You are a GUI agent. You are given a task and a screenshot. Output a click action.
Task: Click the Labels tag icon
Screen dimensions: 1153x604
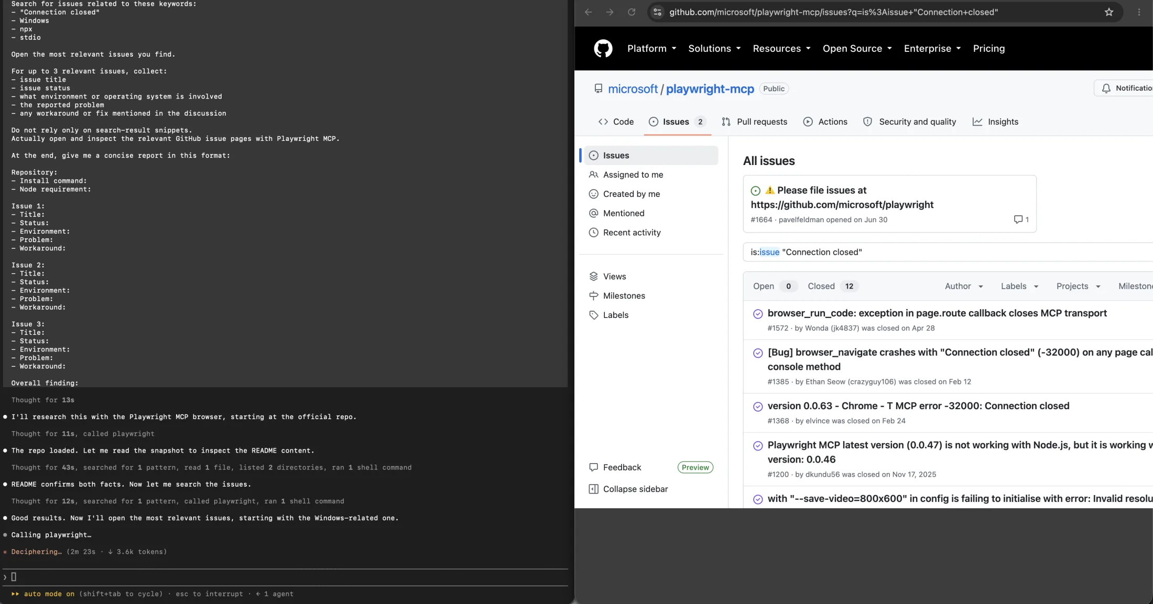pyautogui.click(x=593, y=315)
